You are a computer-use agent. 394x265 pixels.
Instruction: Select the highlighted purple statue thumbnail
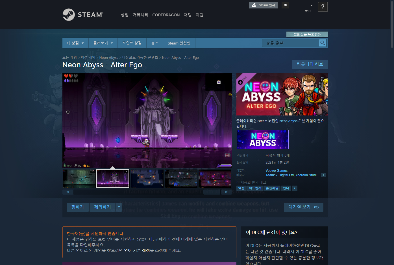tap(113, 179)
